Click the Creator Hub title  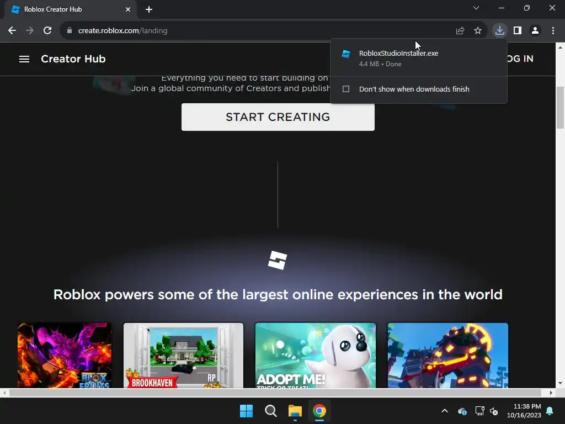click(73, 59)
